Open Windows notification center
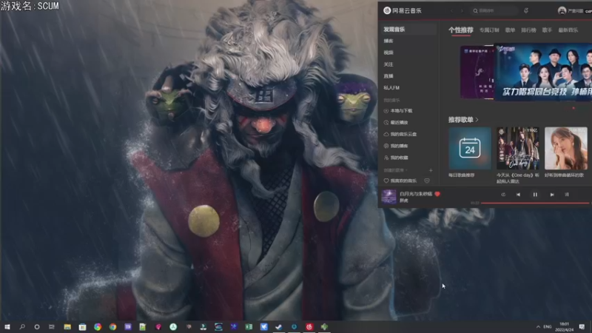Screen dimensions: 592x333 click(x=582, y=326)
